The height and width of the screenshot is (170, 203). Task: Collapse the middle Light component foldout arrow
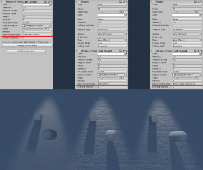tap(76, 2)
